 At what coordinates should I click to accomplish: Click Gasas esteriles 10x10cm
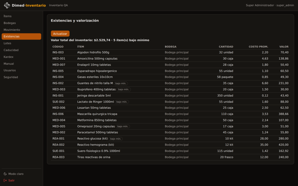(x=95, y=77)
